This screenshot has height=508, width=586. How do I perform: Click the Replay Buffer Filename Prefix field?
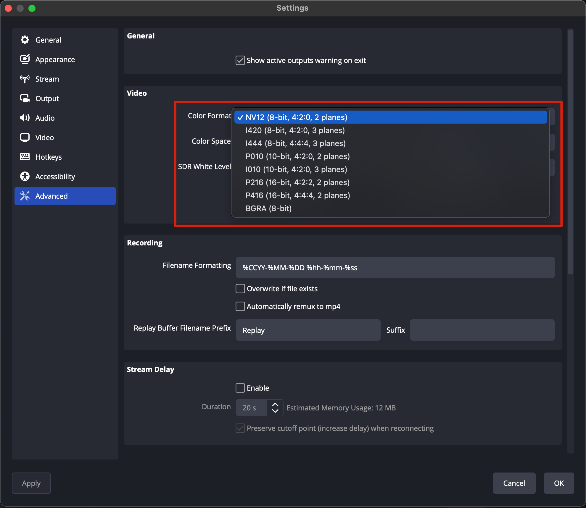click(x=308, y=330)
